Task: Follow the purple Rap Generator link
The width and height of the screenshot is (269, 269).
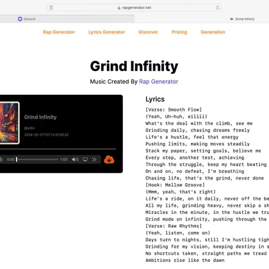Action: click(159, 81)
